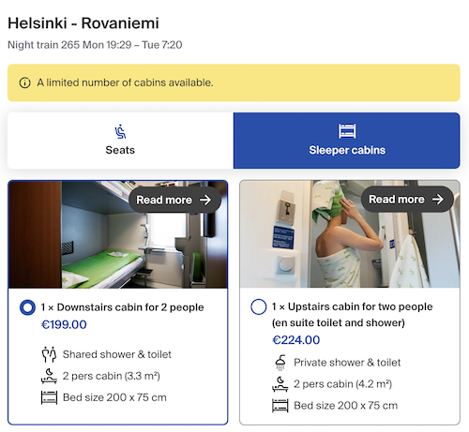
Task: Click bed size icon in downstairs cabin card
Action: coord(49,397)
